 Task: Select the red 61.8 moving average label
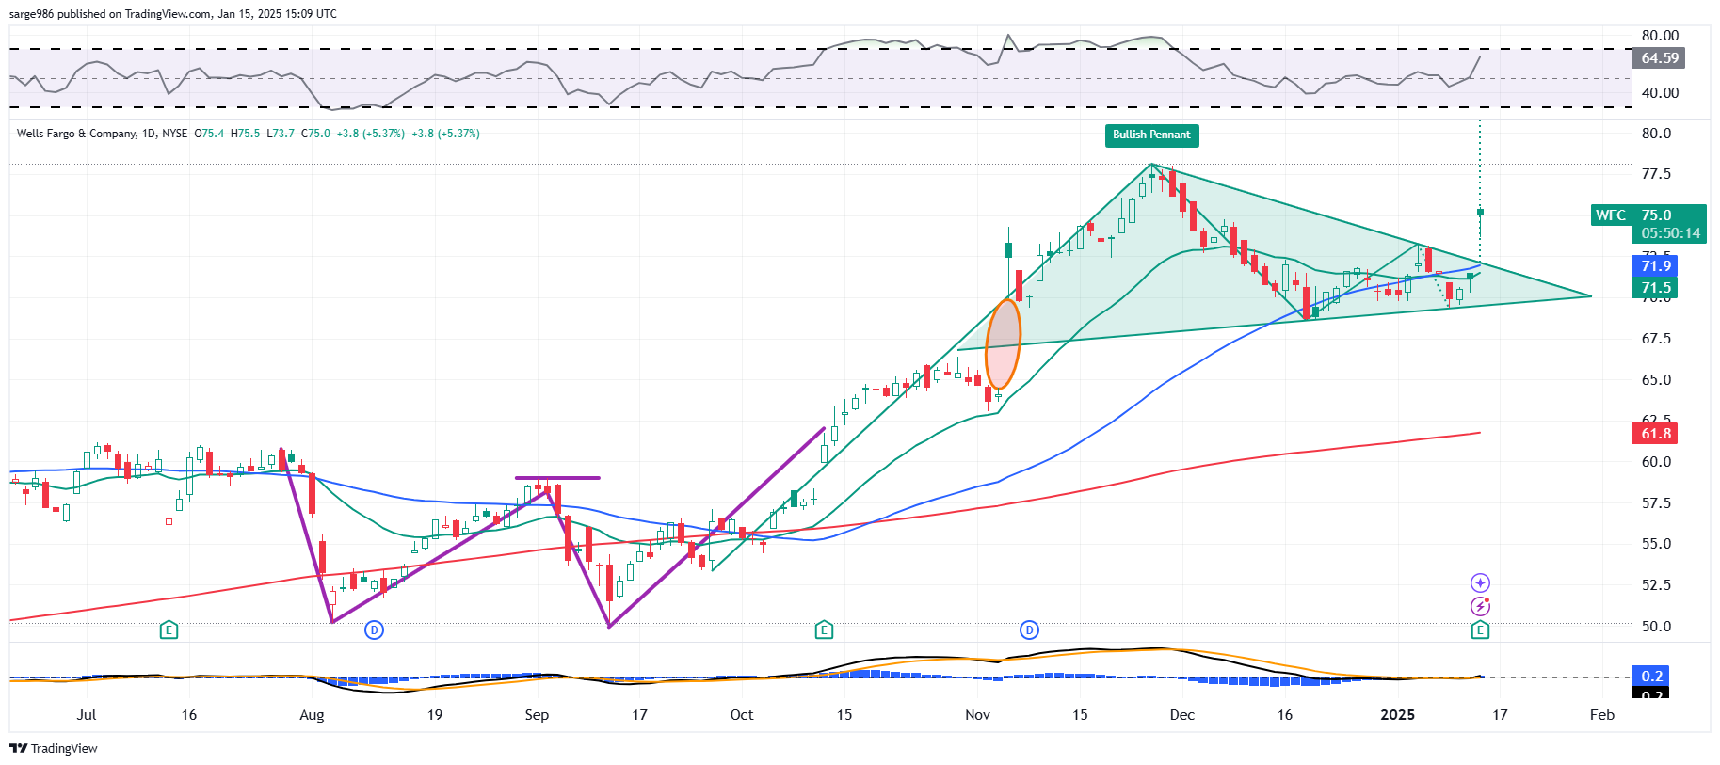pyautogui.click(x=1656, y=434)
